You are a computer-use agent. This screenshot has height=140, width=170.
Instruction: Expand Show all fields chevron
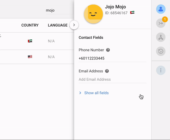point(80,93)
